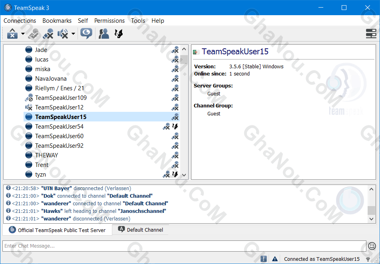Click the blue status ball next to miska

(29, 69)
